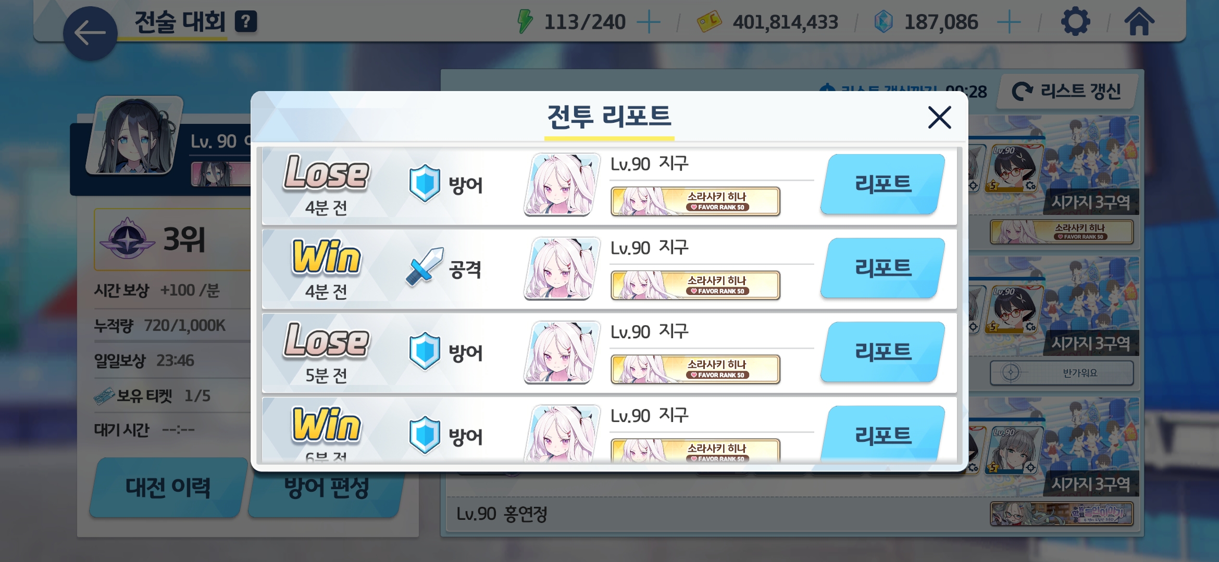
Task: Add energy with the plus icon
Action: [x=649, y=22]
